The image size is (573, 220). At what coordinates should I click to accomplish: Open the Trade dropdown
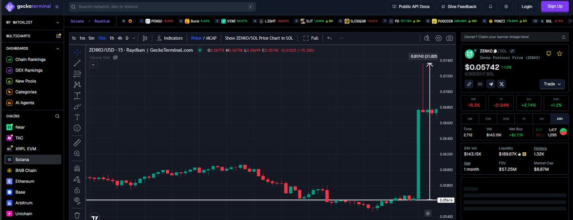tap(552, 84)
